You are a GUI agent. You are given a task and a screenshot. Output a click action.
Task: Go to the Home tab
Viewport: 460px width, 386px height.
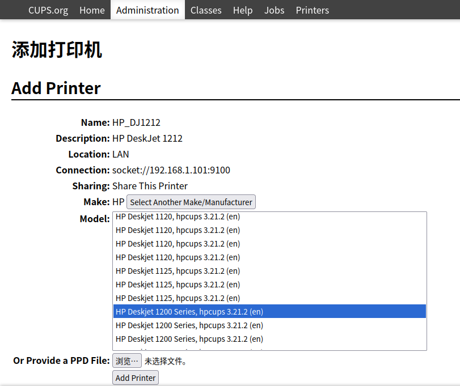92,10
